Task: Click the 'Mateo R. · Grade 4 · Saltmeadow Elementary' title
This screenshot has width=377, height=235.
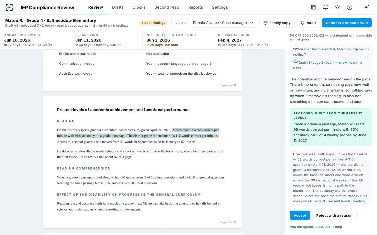Action: 51,20
